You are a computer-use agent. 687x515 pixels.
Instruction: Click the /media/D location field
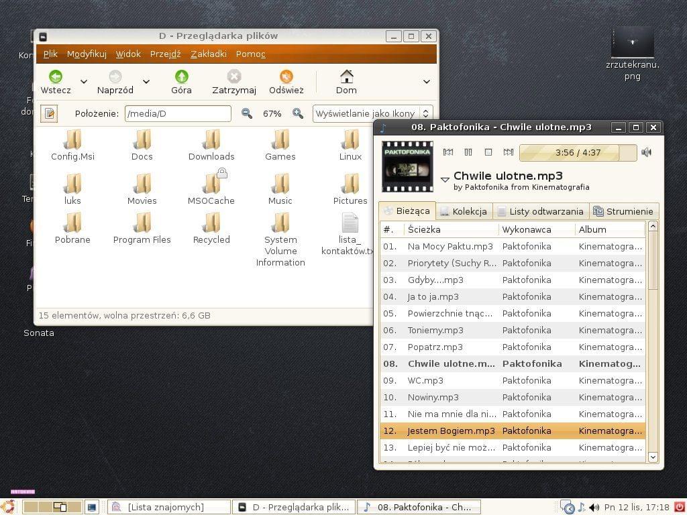[x=178, y=113]
